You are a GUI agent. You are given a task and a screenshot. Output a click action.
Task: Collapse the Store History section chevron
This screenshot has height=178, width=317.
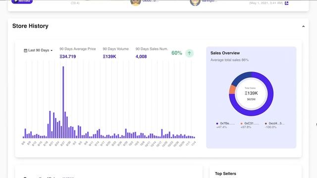tap(303, 26)
